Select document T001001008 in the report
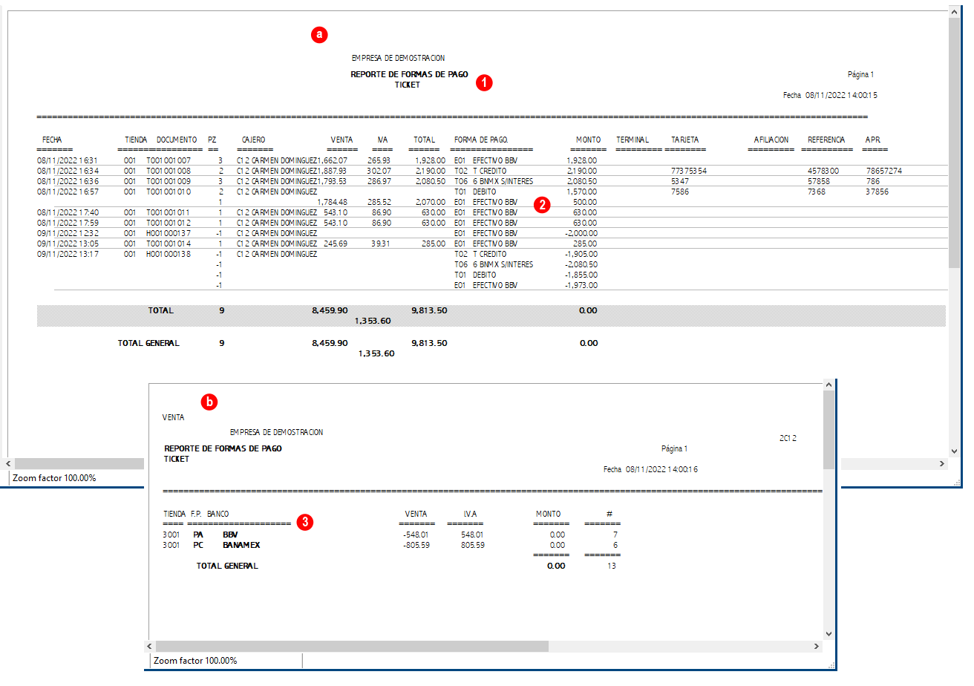 coord(169,171)
